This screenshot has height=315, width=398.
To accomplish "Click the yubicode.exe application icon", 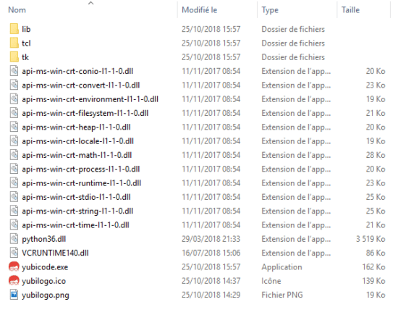I will pyautogui.click(x=14, y=266).
